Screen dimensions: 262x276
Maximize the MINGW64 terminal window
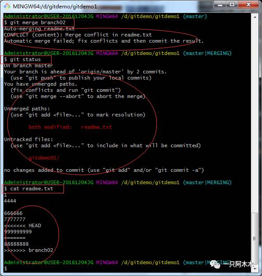pos(232,4)
